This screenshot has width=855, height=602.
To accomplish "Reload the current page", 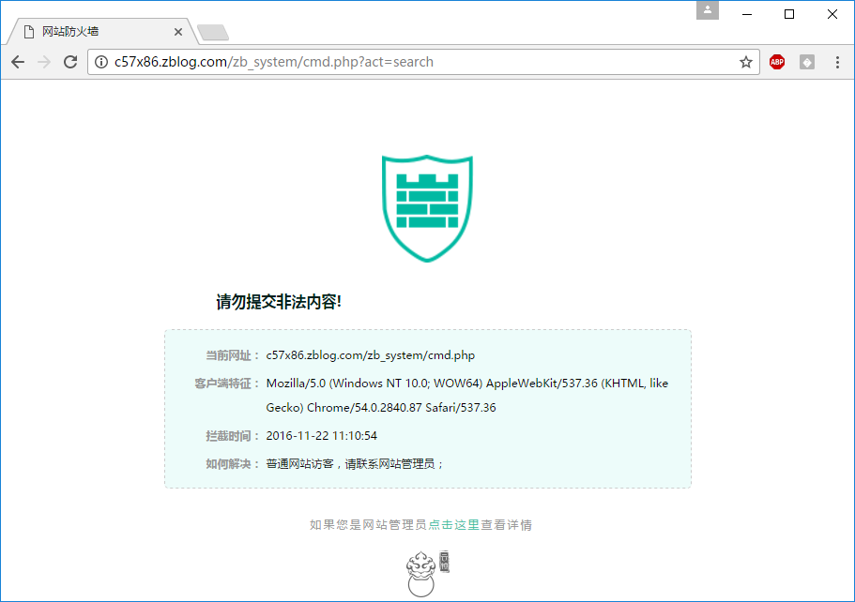I will coord(69,62).
